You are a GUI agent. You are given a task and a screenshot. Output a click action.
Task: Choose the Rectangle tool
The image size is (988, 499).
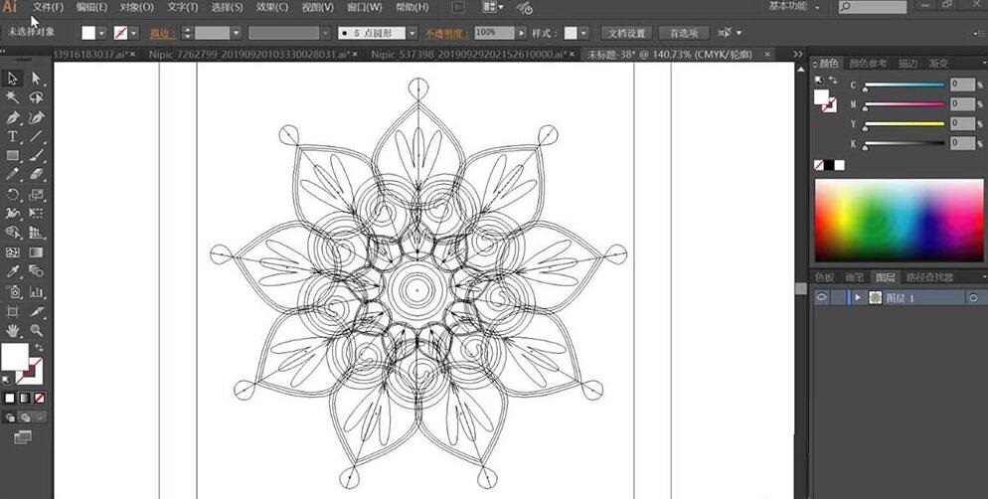[x=13, y=156]
